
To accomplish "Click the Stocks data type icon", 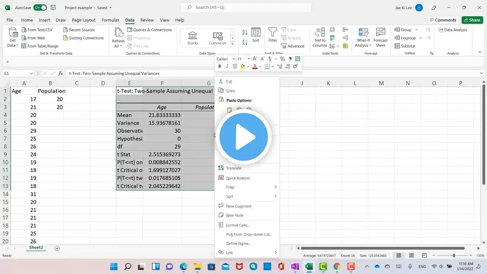I will pyautogui.click(x=193, y=38).
